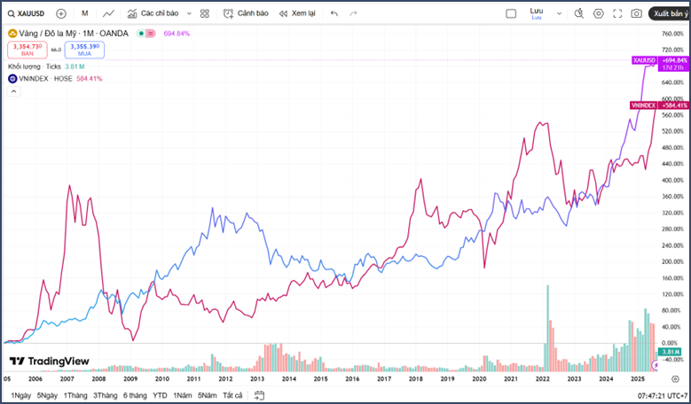Click the BÁN sell price 3,354.73

click(27, 50)
